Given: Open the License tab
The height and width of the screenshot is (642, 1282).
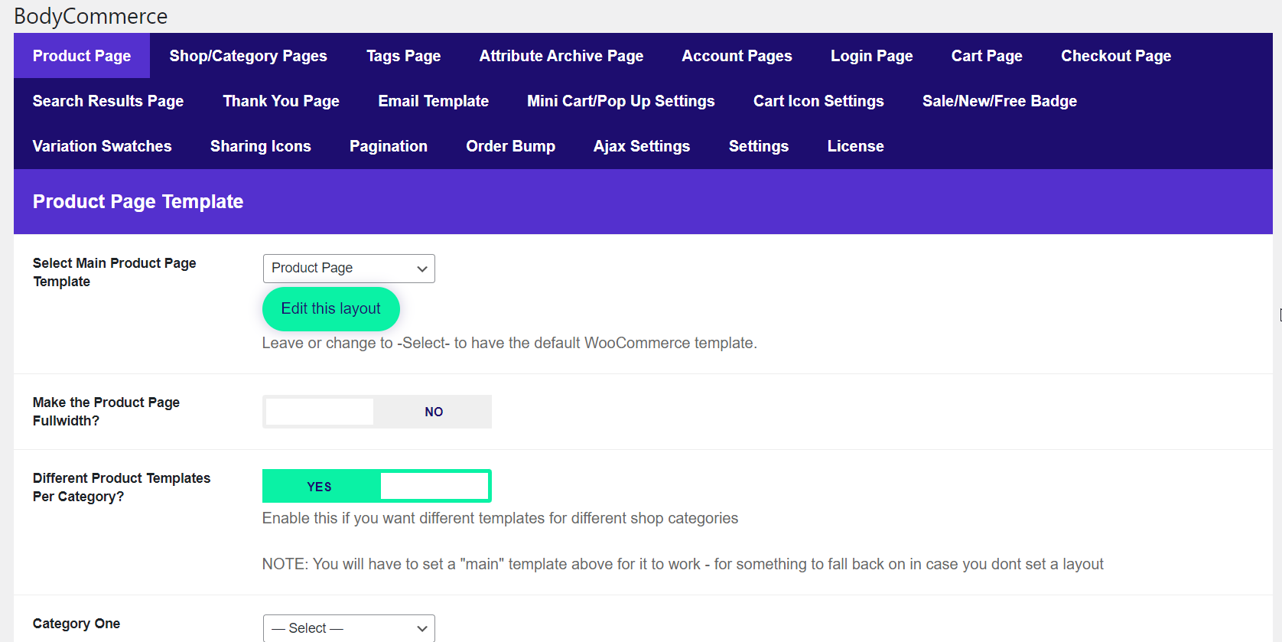Looking at the screenshot, I should 854,146.
